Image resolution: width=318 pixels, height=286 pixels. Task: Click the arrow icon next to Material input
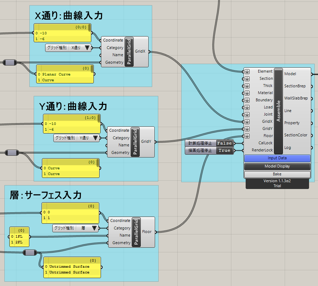click(247, 93)
